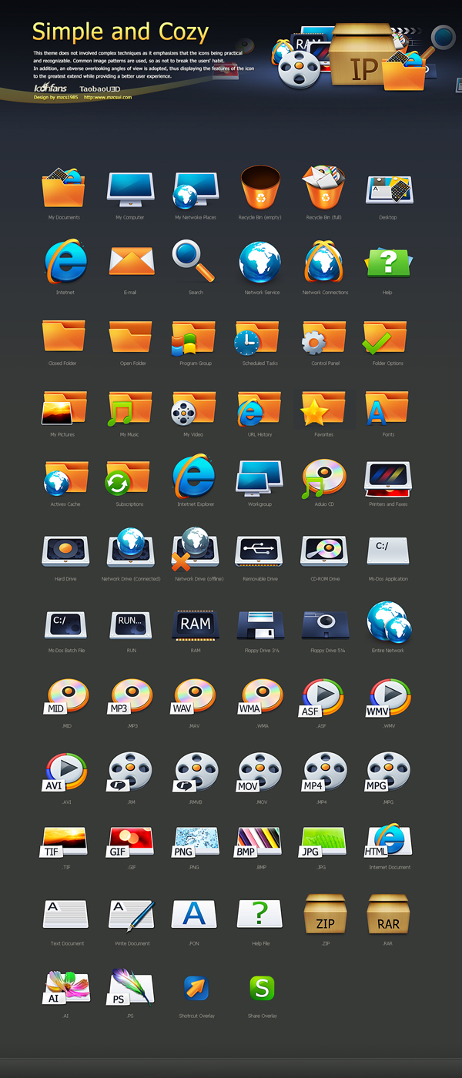Click the AVI file type icon
The width and height of the screenshot is (462, 1078).
(65, 772)
